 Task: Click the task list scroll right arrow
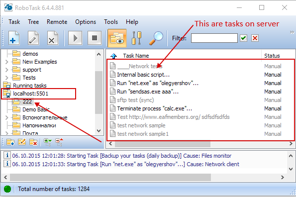coord(291,144)
